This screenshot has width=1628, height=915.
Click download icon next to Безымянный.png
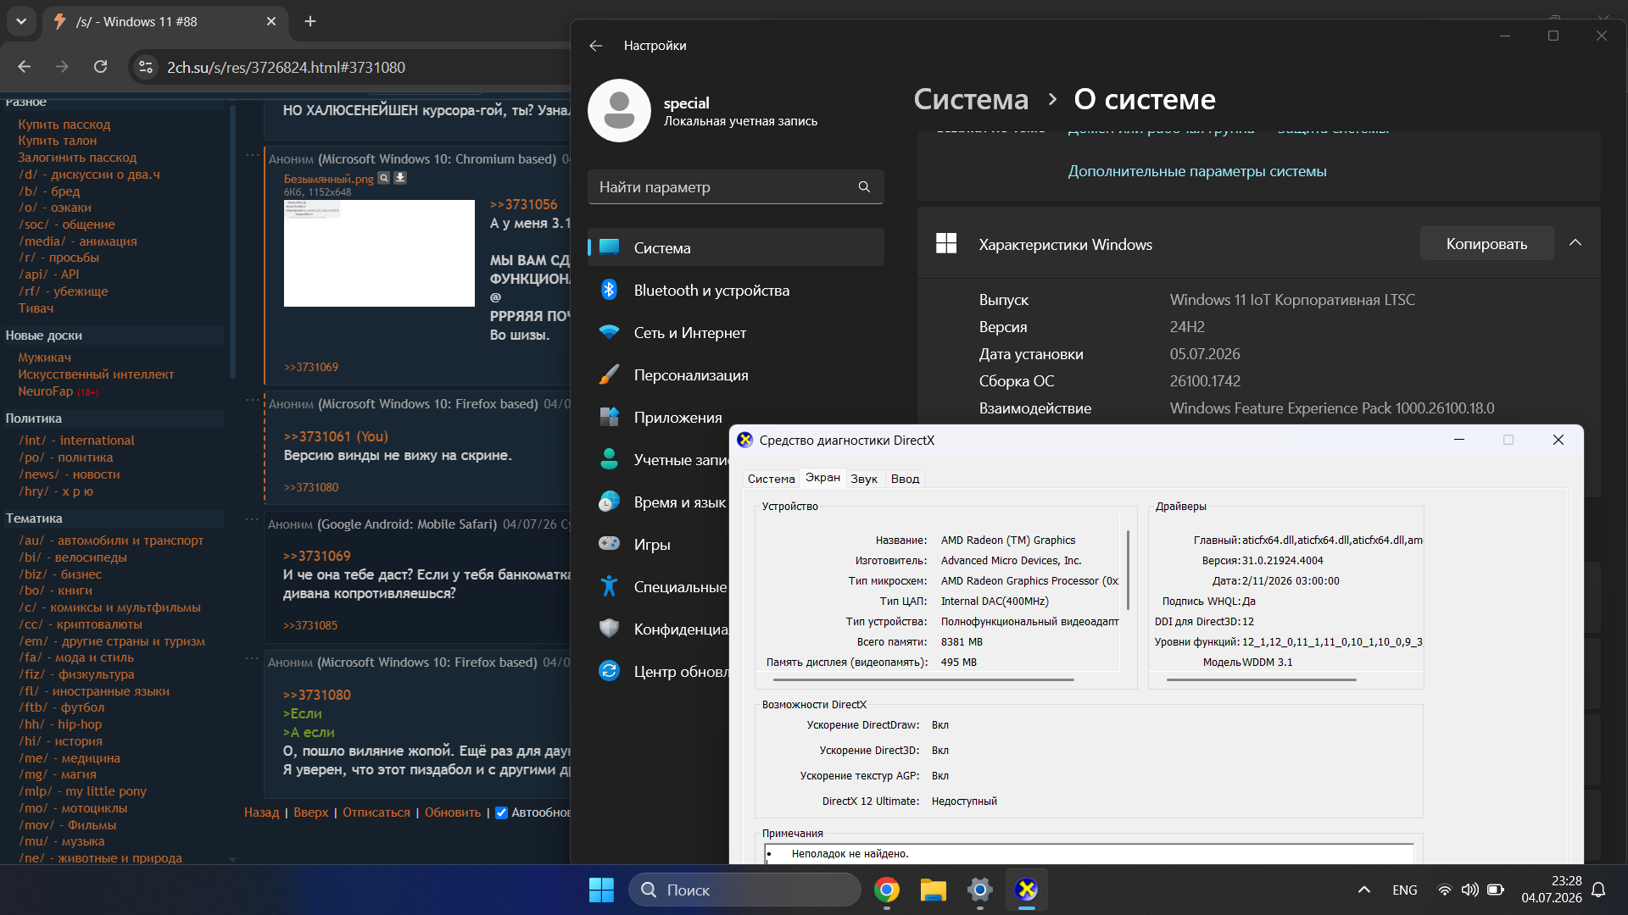pos(400,179)
